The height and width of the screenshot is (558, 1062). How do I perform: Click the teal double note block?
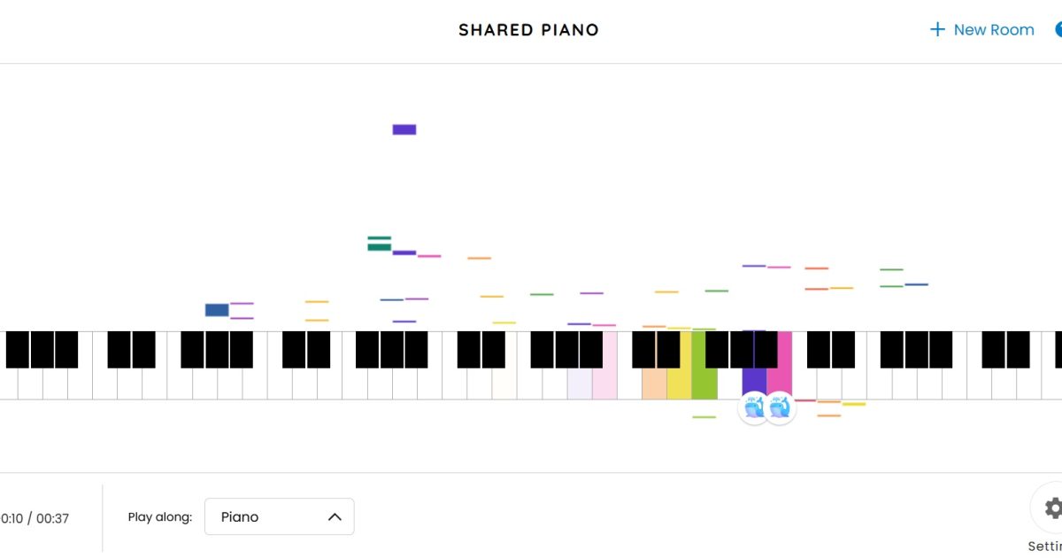tap(380, 244)
